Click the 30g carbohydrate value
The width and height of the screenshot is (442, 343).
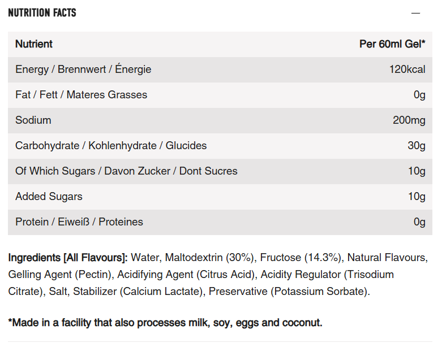[417, 146]
